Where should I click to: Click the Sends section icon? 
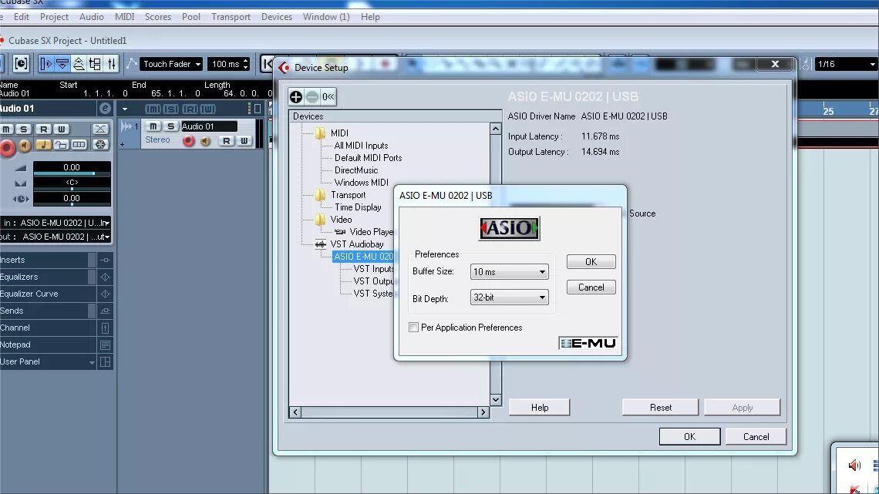click(x=105, y=311)
